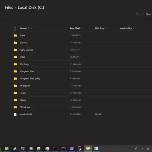Click the Program Files folder icon

point(15,71)
